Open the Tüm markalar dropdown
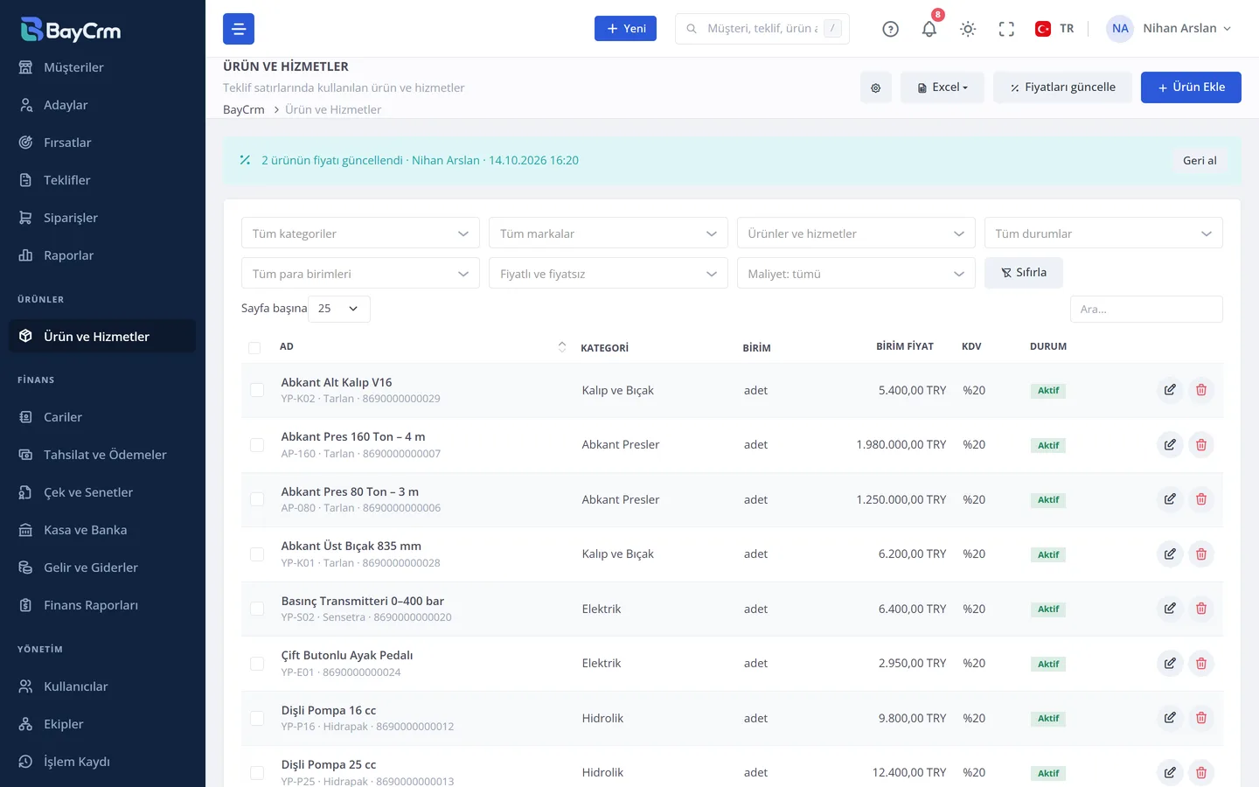The height and width of the screenshot is (787, 1259). point(609,233)
